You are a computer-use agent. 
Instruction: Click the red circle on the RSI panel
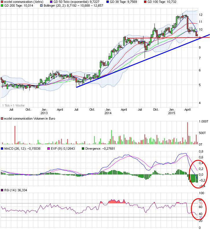(199, 209)
